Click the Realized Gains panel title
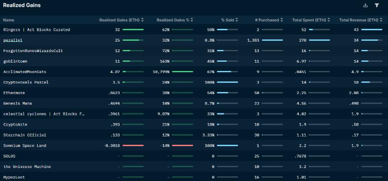Image resolution: width=388 pixels, height=181 pixels. pos(22,5)
